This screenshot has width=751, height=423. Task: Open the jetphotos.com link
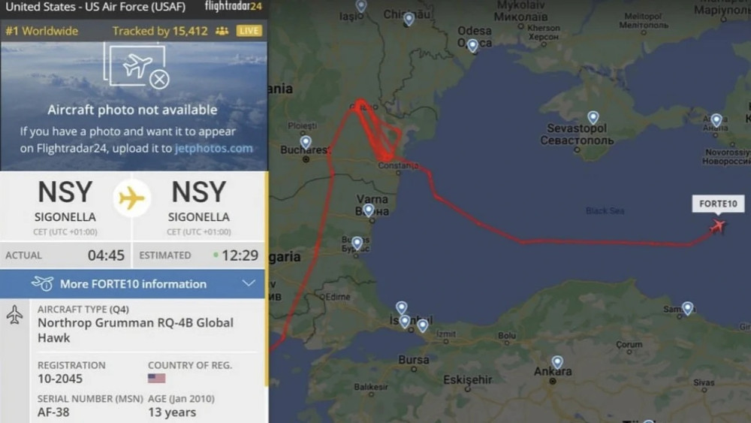(213, 148)
